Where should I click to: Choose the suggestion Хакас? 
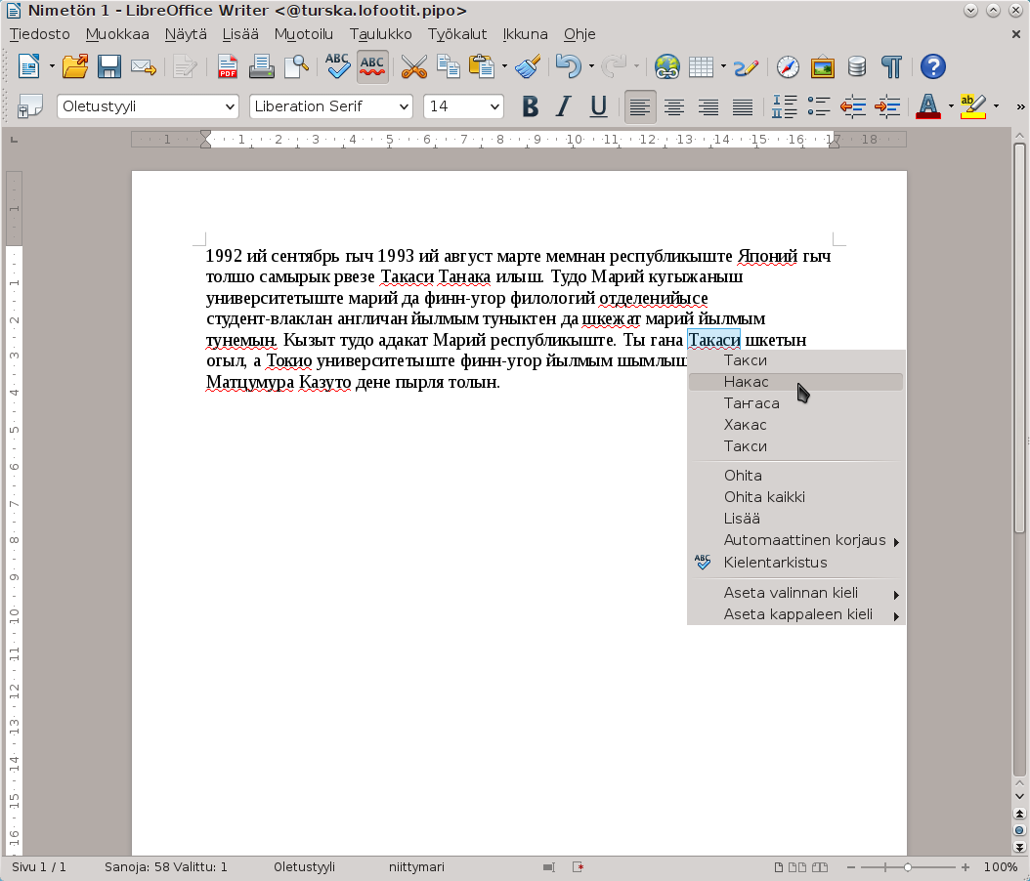click(795, 425)
